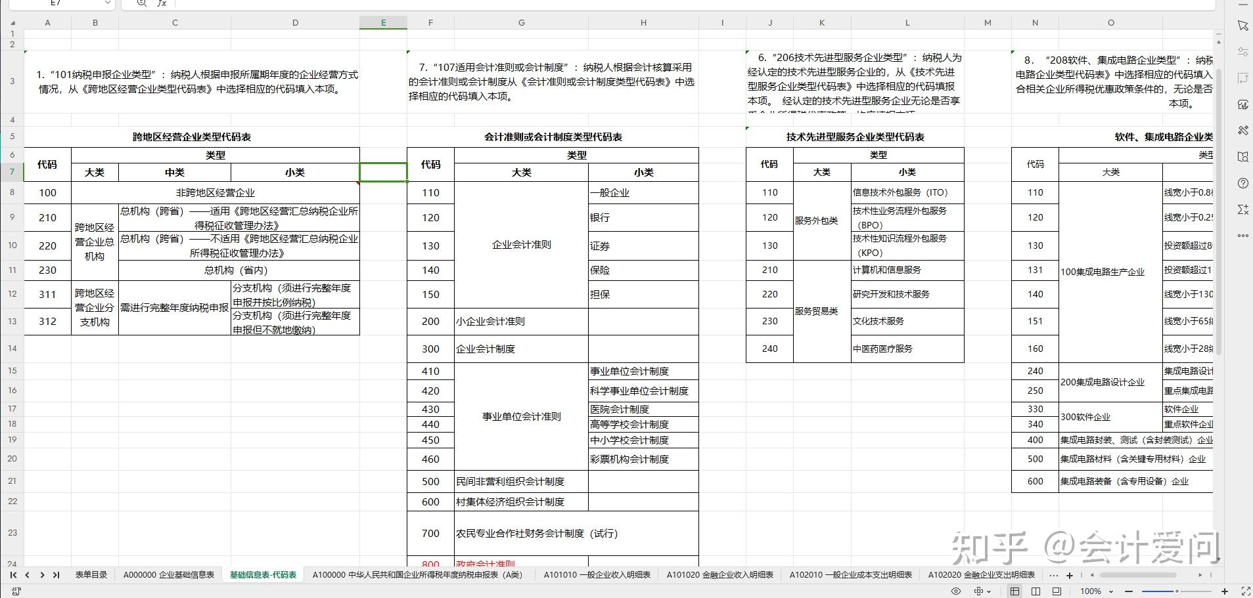Show more sidebar tools with ellipsis
The image size is (1253, 598).
(1242, 236)
